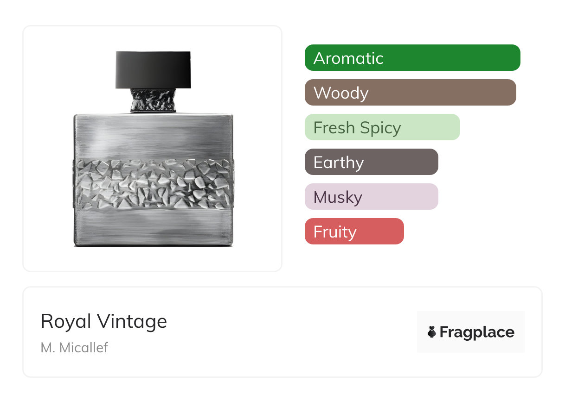565x400 pixels.
Task: Pick the dark gray Earthy accord bar
Action: tap(371, 162)
